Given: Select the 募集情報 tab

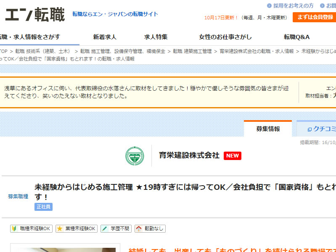Looking at the screenshot, I should [268, 129].
